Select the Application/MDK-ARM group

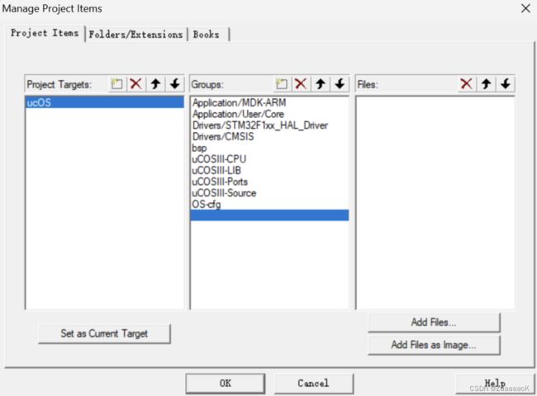[x=269, y=102]
